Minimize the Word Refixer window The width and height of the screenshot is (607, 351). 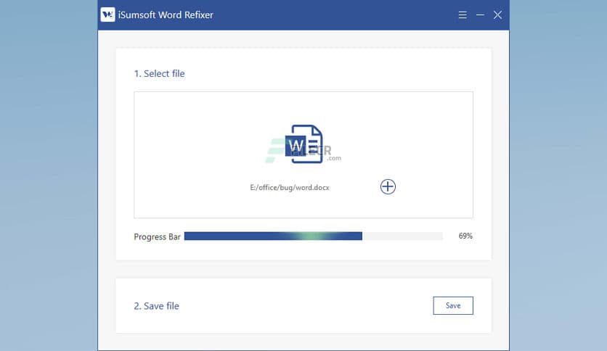480,15
